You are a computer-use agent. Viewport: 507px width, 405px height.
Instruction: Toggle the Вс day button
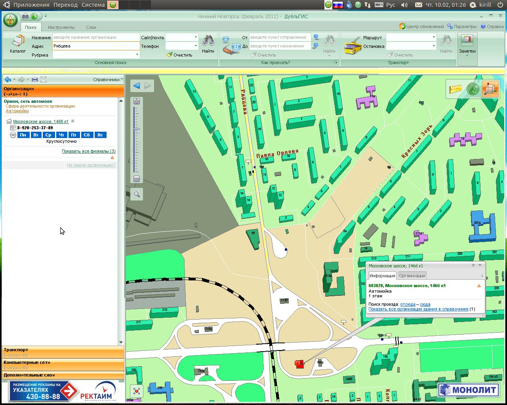pos(100,135)
